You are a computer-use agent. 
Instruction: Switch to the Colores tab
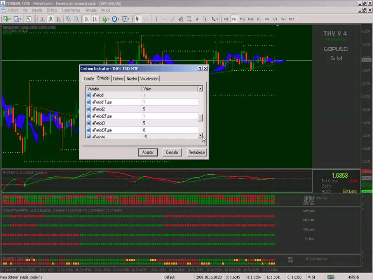pos(118,79)
